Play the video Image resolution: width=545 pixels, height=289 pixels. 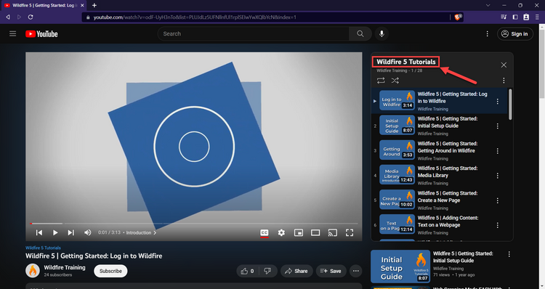click(55, 232)
